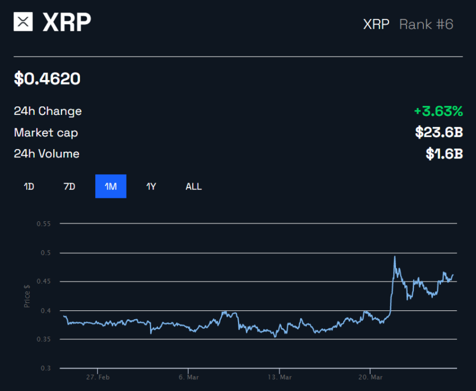The height and width of the screenshot is (391, 476).
Task: Click the 20. Mar axis marker
Action: click(x=370, y=377)
